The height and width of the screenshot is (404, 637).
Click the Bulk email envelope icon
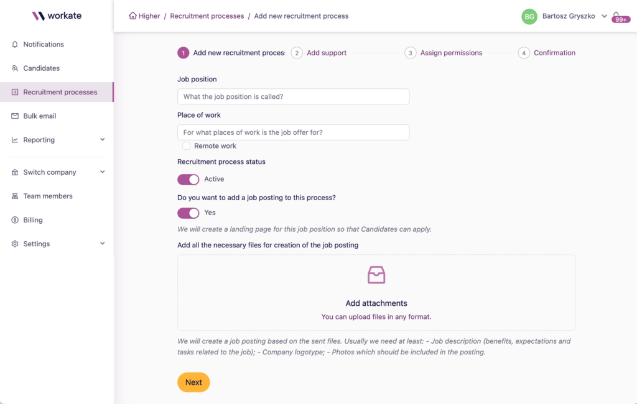coord(15,116)
